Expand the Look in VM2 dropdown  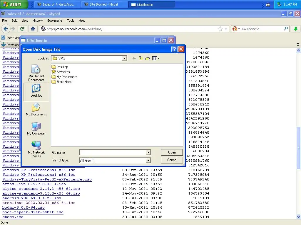[124, 58]
